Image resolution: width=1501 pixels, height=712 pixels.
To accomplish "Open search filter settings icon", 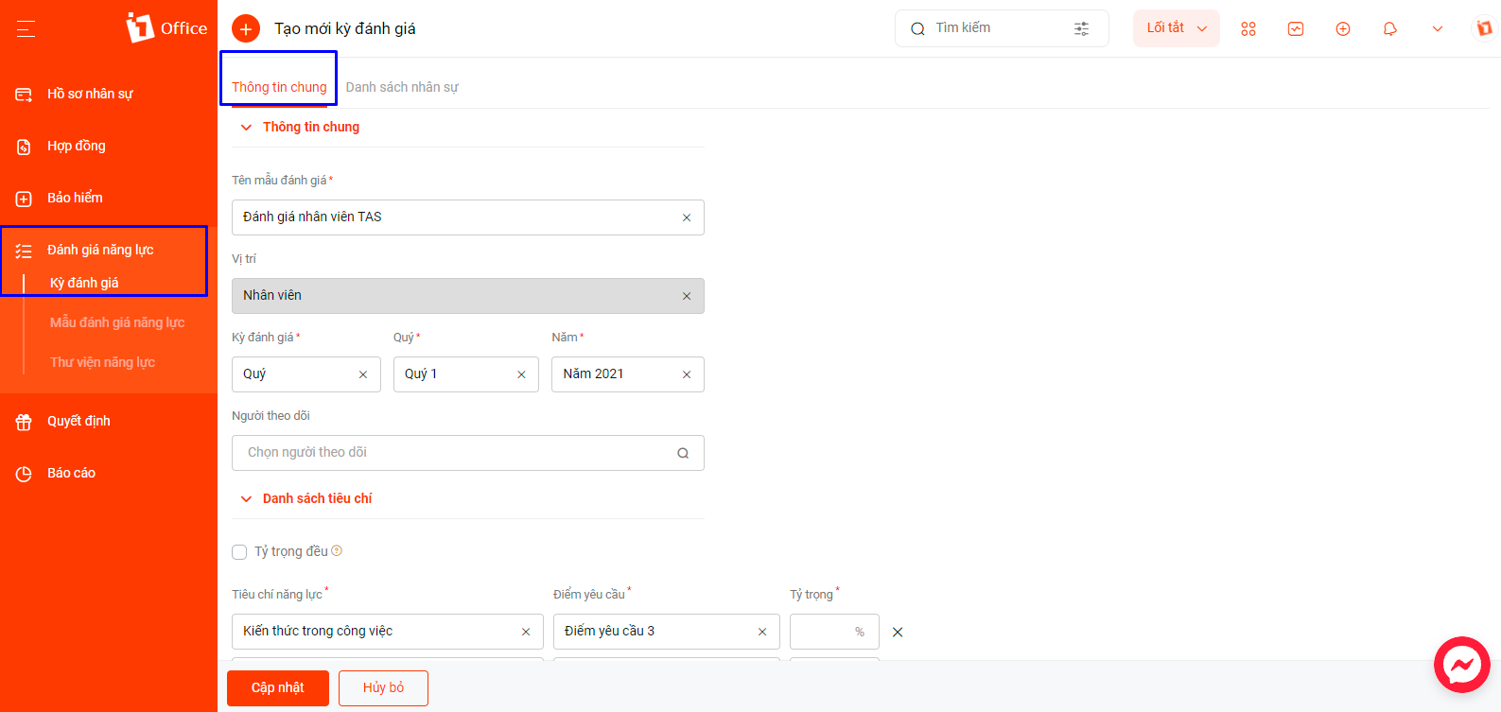I will coord(1081,28).
